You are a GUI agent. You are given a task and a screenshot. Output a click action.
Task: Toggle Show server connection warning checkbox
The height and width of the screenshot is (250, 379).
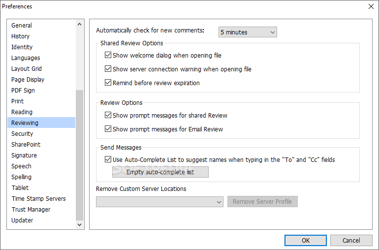[x=108, y=69]
